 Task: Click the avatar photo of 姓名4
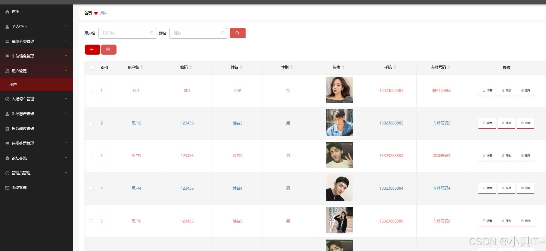click(339, 188)
